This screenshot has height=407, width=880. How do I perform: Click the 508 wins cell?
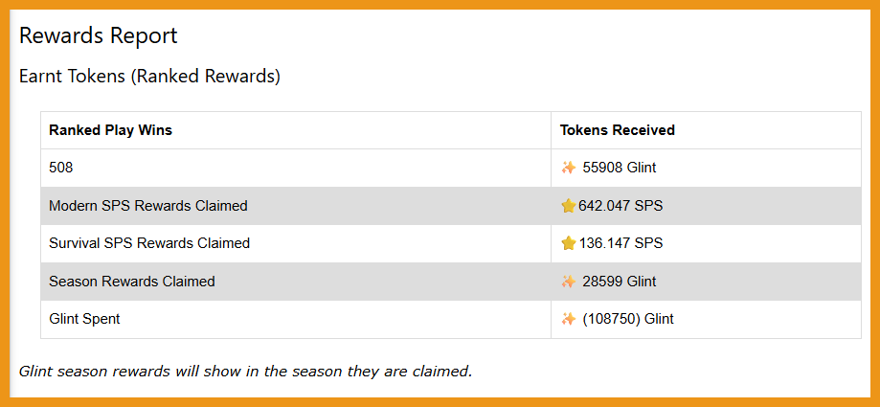click(61, 168)
